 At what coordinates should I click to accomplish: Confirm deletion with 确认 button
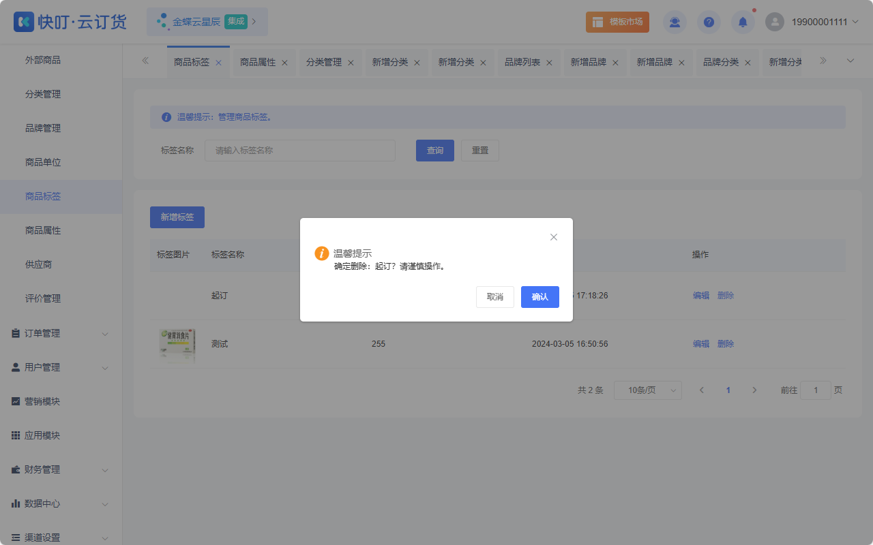coord(540,297)
